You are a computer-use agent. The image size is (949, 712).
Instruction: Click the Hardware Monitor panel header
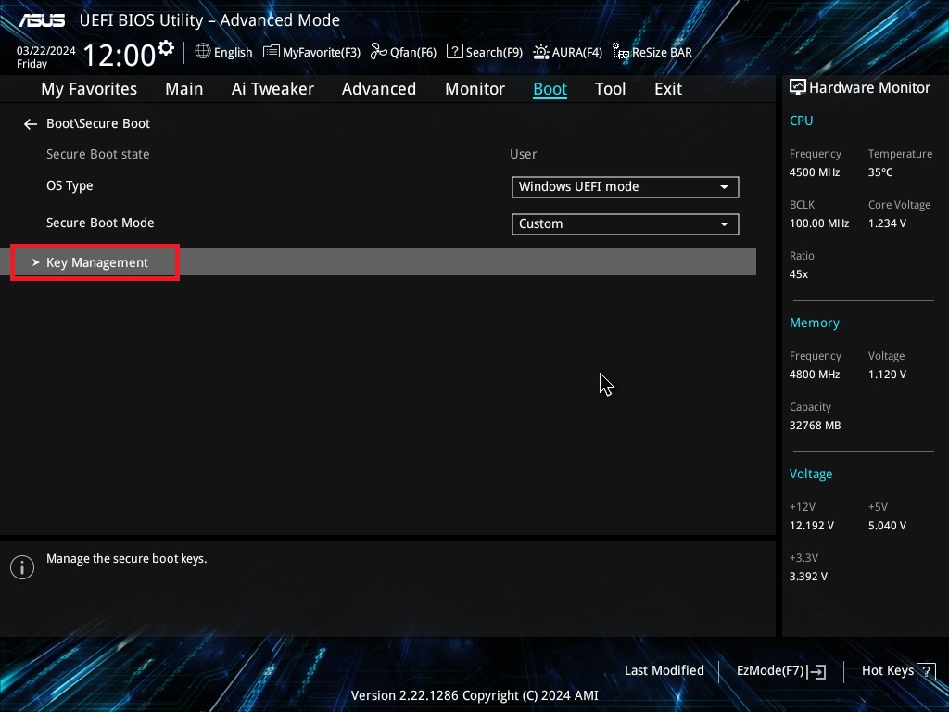coord(859,87)
